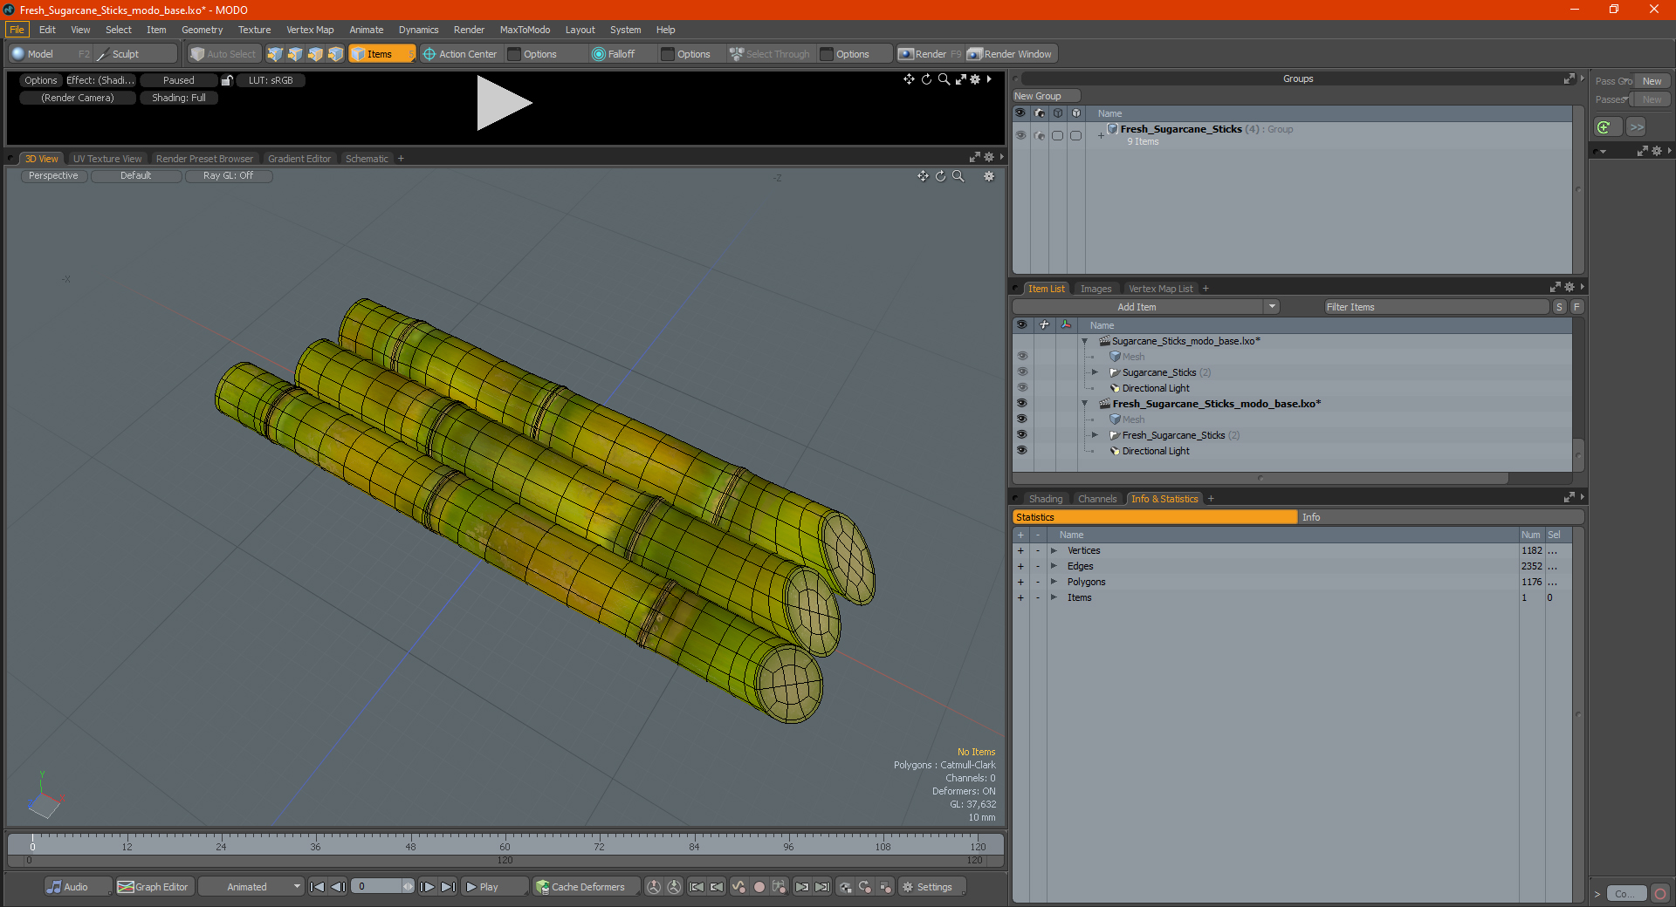Open 3D viewport gear settings
The width and height of the screenshot is (1676, 907).
pos(989,176)
